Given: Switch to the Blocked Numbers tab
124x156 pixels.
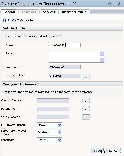Looking at the screenshot, I should coord(74,12).
